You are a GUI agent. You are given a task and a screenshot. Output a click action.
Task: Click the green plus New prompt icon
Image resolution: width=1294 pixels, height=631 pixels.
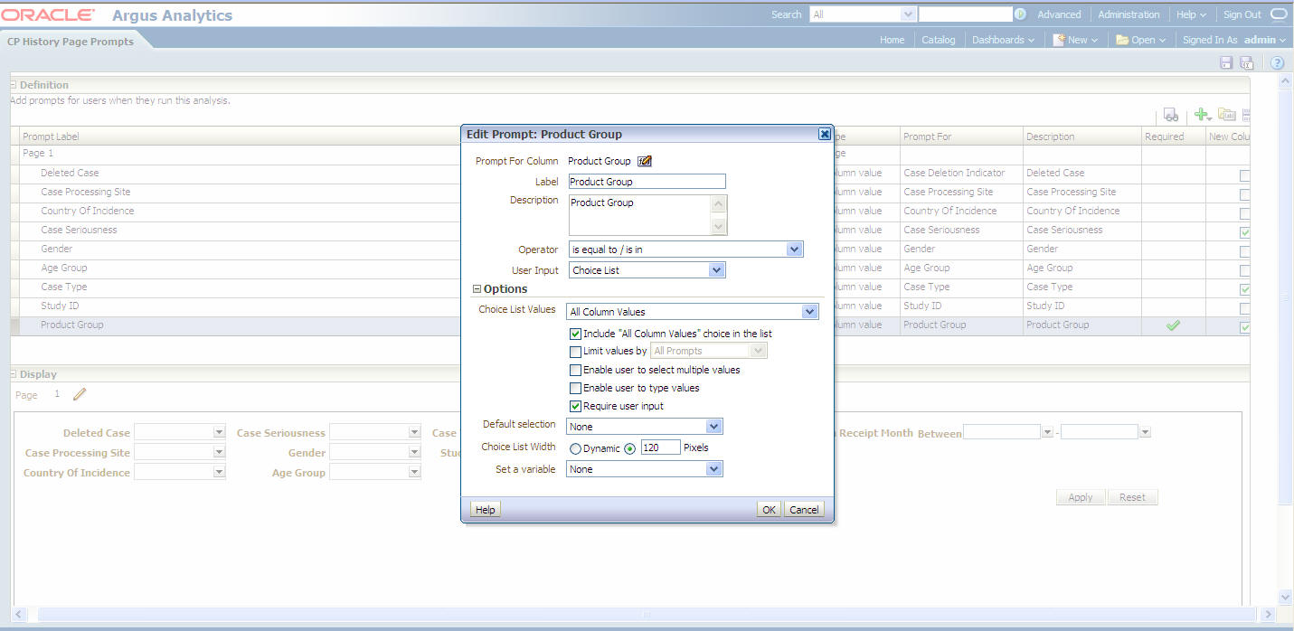(x=1202, y=115)
